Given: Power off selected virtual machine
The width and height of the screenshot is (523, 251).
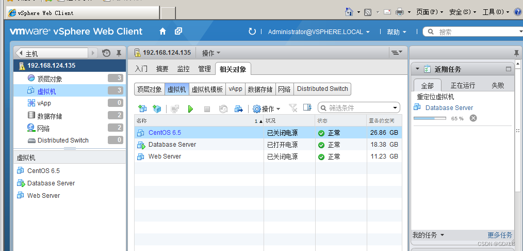Looking at the screenshot, I should (207, 109).
